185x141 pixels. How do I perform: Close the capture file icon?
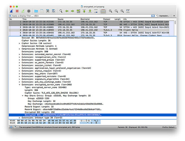(48, 11)
